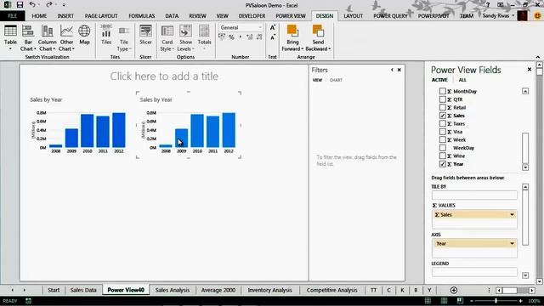Screen dimensions: 544x306
Task: Customize the quick access toolbar dropdown
Action: pyautogui.click(x=64, y=5)
